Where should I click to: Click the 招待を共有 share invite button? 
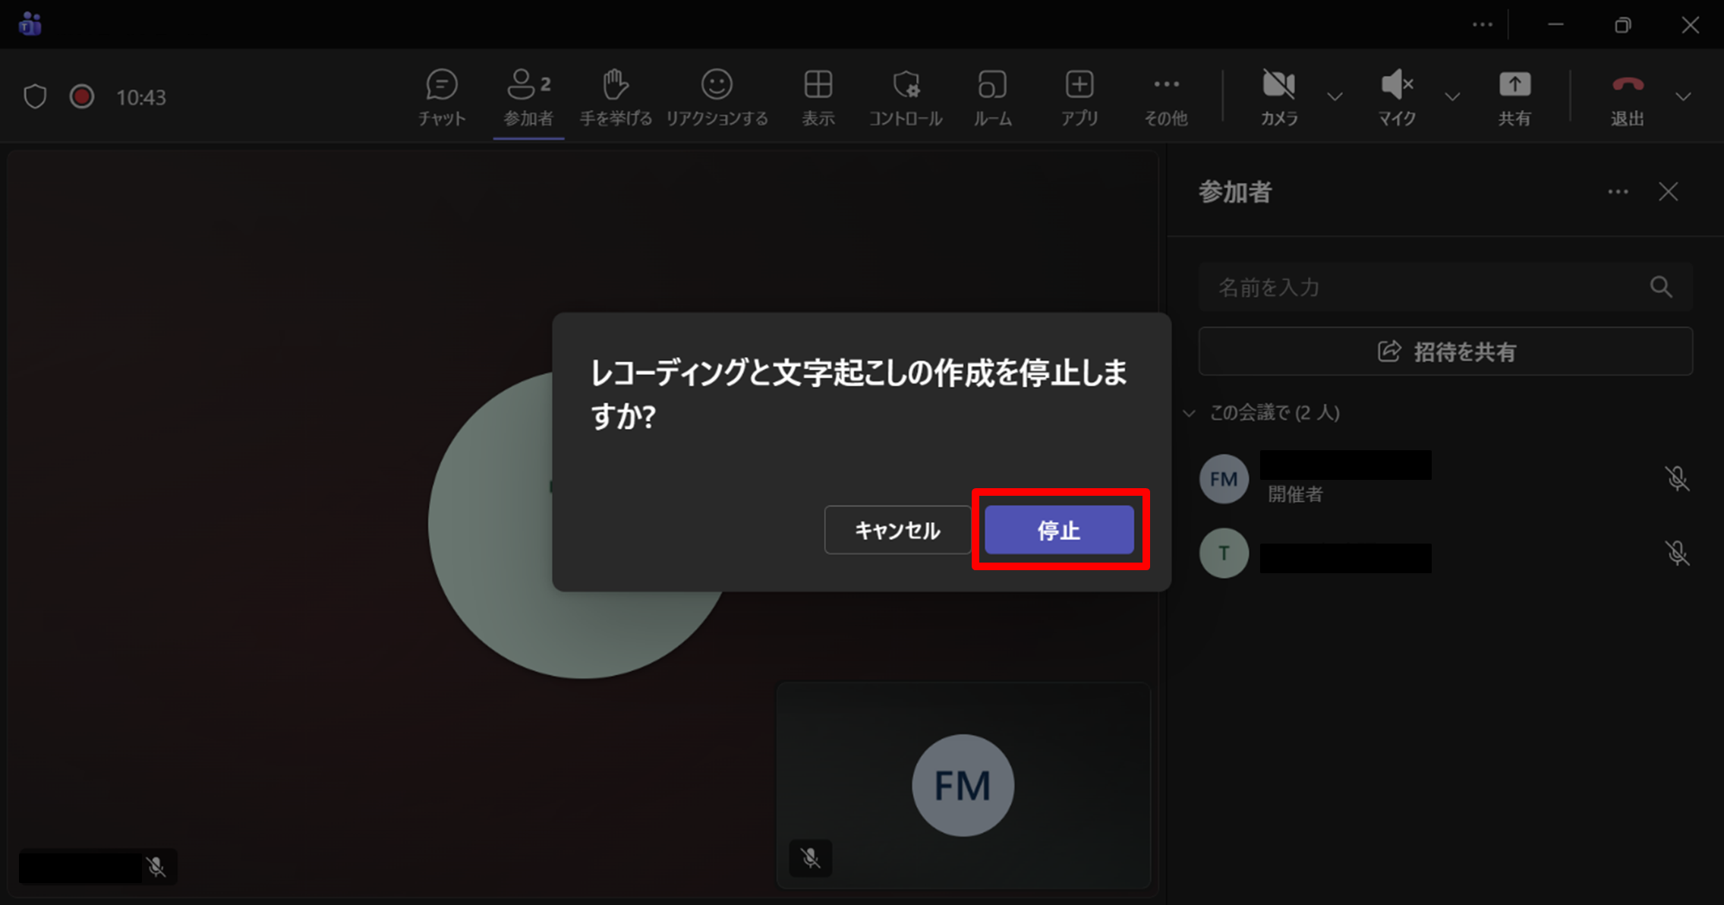pyautogui.click(x=1445, y=352)
